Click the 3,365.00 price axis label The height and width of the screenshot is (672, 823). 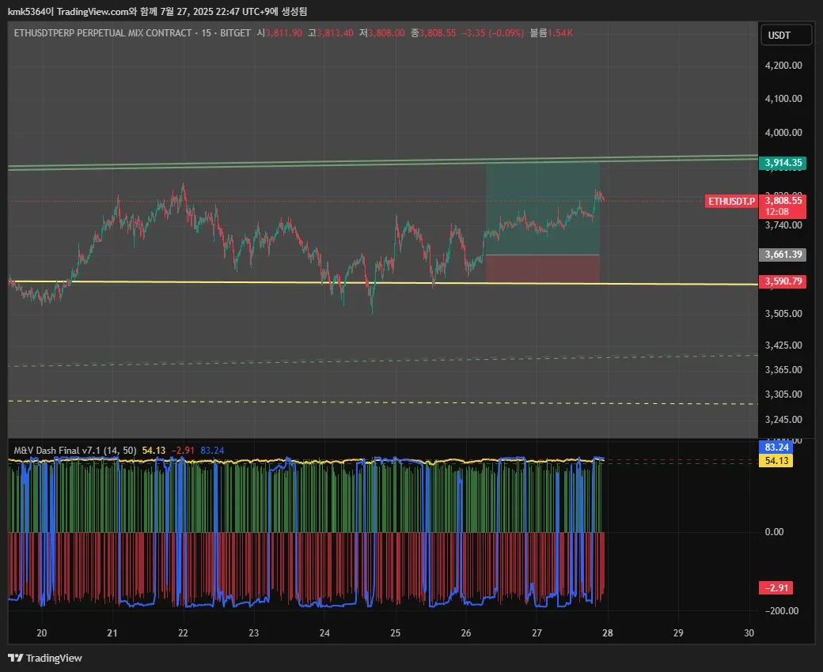coord(783,370)
